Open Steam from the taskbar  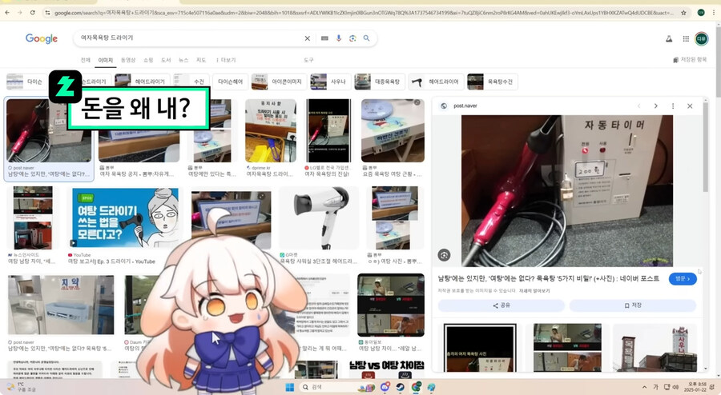click(400, 387)
